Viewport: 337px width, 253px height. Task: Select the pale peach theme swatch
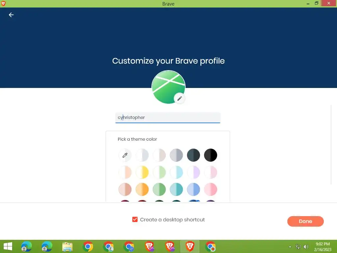pyautogui.click(x=125, y=172)
